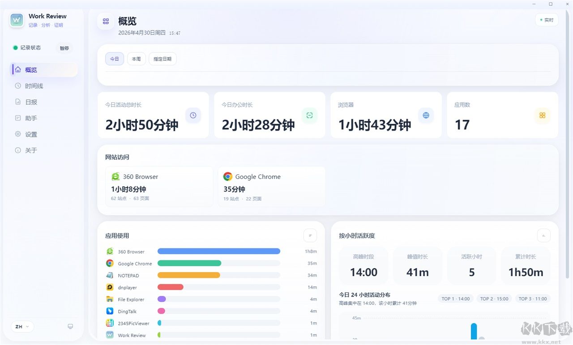Click the 41m peak duration value
573x345 pixels.
[418, 272]
